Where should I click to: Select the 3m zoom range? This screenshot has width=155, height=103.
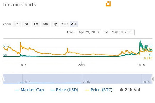coord(45,24)
